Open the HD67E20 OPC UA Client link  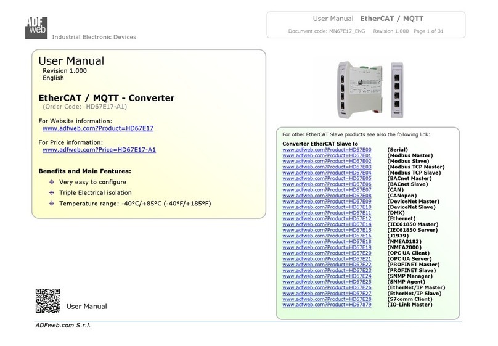(327, 253)
